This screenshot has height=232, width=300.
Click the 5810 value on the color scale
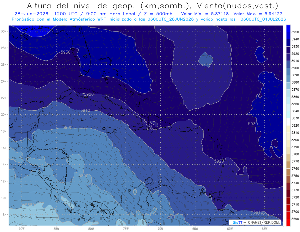coord(295,132)
